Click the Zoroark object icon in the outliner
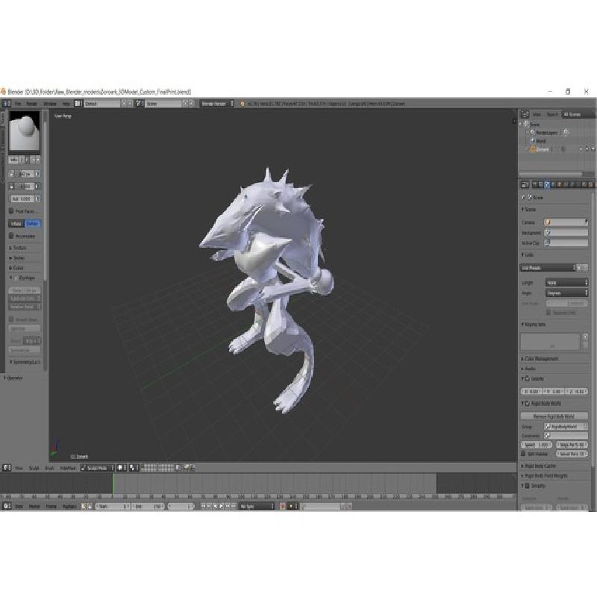Screen dimensions: 597x597 533,150
